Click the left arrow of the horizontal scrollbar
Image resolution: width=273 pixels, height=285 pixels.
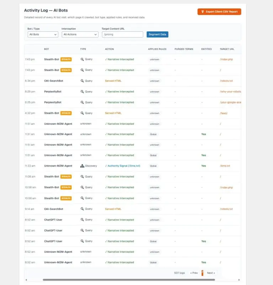(26, 280)
